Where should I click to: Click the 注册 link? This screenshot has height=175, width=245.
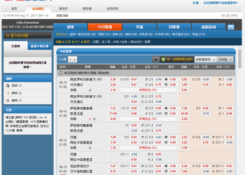point(196,3)
